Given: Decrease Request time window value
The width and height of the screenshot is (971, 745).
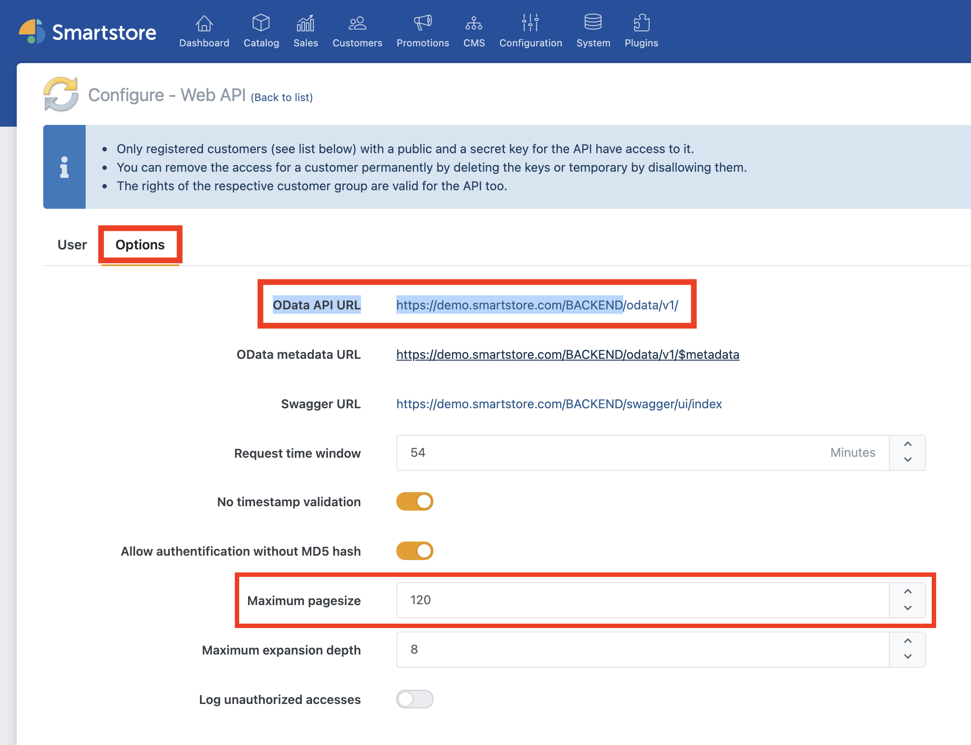Looking at the screenshot, I should pyautogui.click(x=907, y=460).
